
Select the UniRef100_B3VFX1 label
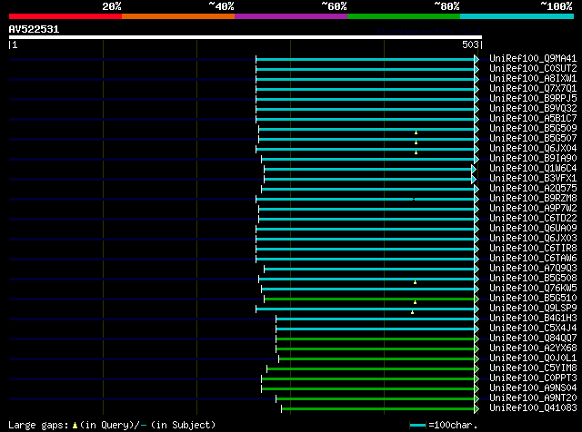pyautogui.click(x=533, y=179)
